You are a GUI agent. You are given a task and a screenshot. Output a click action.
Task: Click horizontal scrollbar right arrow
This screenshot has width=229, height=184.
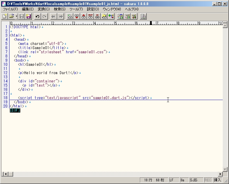pos(220,174)
